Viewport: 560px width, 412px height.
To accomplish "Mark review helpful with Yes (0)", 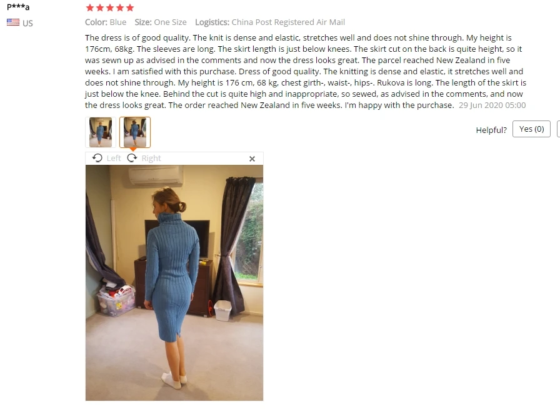I will coord(531,129).
